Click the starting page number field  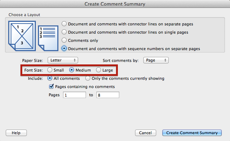click(75, 95)
